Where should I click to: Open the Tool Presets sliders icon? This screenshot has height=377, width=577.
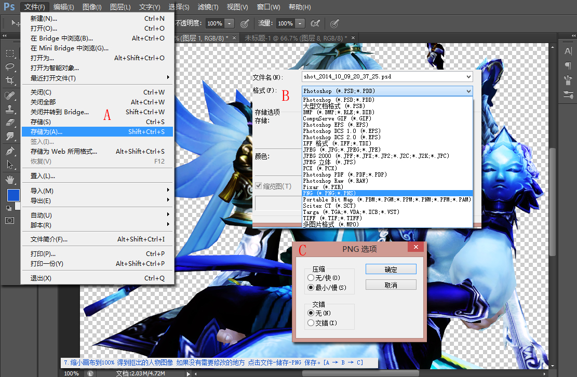click(x=568, y=95)
